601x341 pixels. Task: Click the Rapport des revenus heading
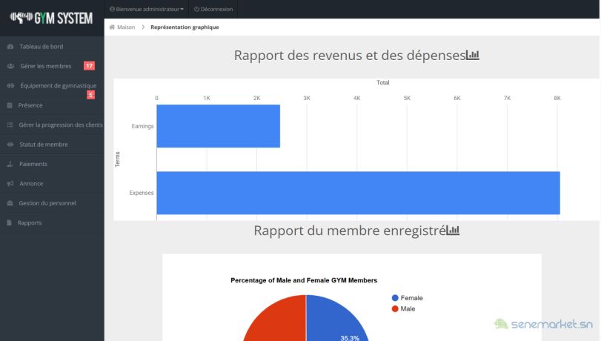tap(350, 56)
